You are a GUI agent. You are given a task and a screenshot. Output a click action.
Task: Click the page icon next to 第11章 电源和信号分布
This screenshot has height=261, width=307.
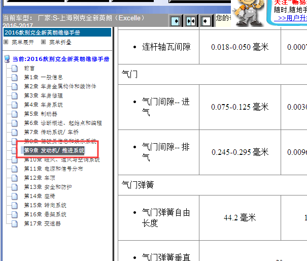point(15,169)
